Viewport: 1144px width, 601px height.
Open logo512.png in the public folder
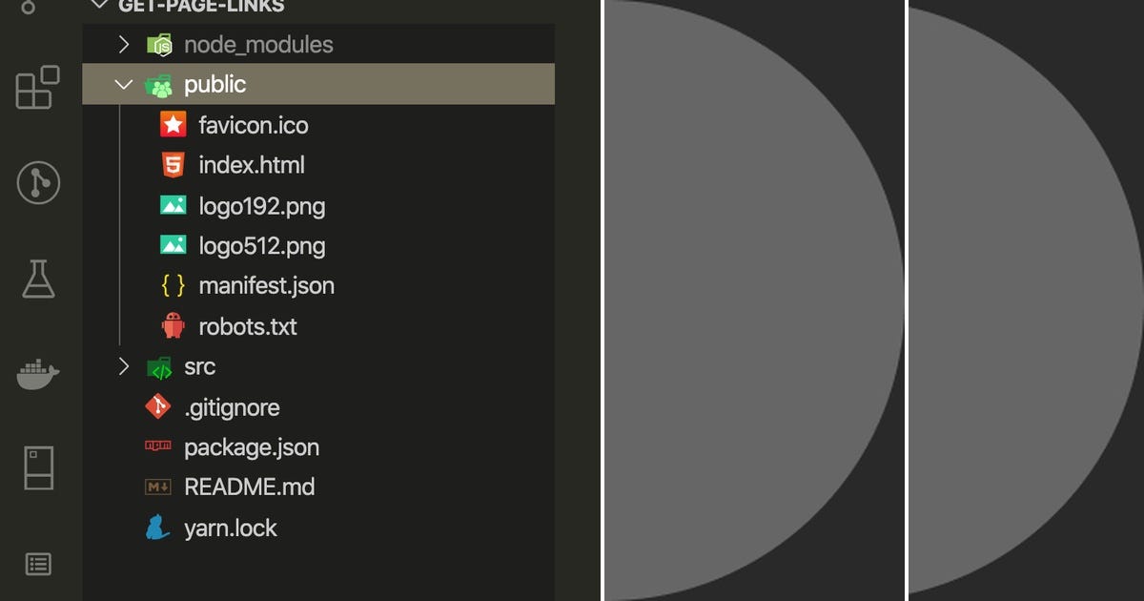tap(261, 245)
